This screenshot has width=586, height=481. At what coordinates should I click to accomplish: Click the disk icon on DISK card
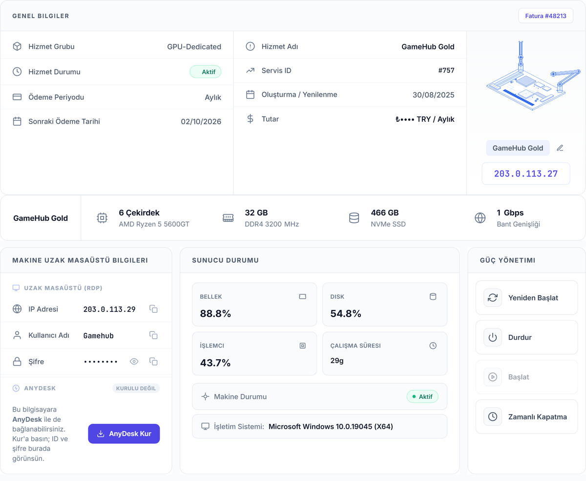click(x=433, y=296)
